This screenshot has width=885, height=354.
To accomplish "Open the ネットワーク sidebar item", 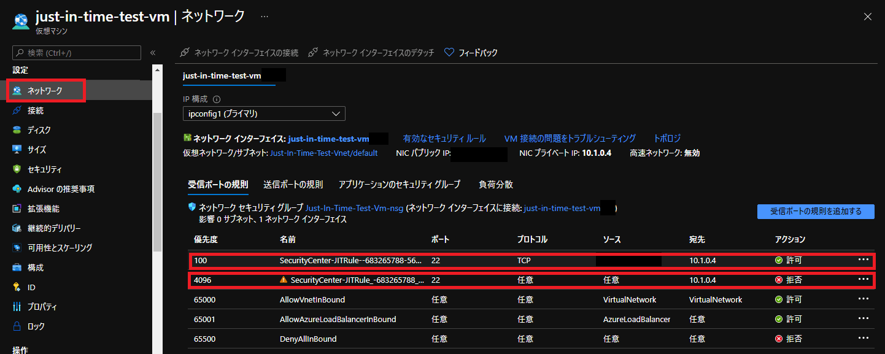I will (x=45, y=91).
